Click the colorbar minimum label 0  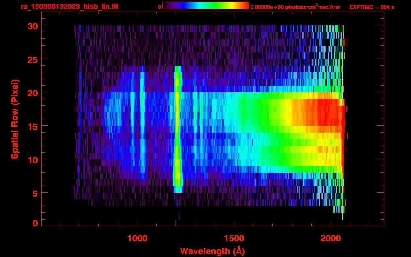pyautogui.click(x=159, y=7)
